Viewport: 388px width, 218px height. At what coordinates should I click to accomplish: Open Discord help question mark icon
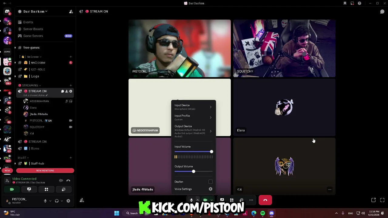(x=360, y=3)
